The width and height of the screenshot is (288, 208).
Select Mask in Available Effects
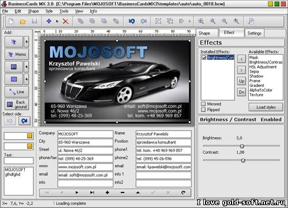click(254, 58)
